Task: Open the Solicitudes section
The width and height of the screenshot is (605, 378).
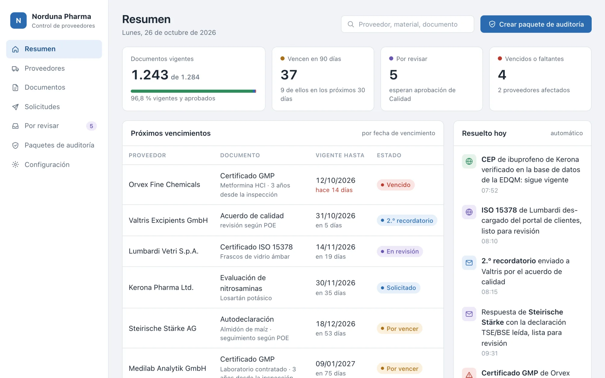Action: [x=54, y=107]
